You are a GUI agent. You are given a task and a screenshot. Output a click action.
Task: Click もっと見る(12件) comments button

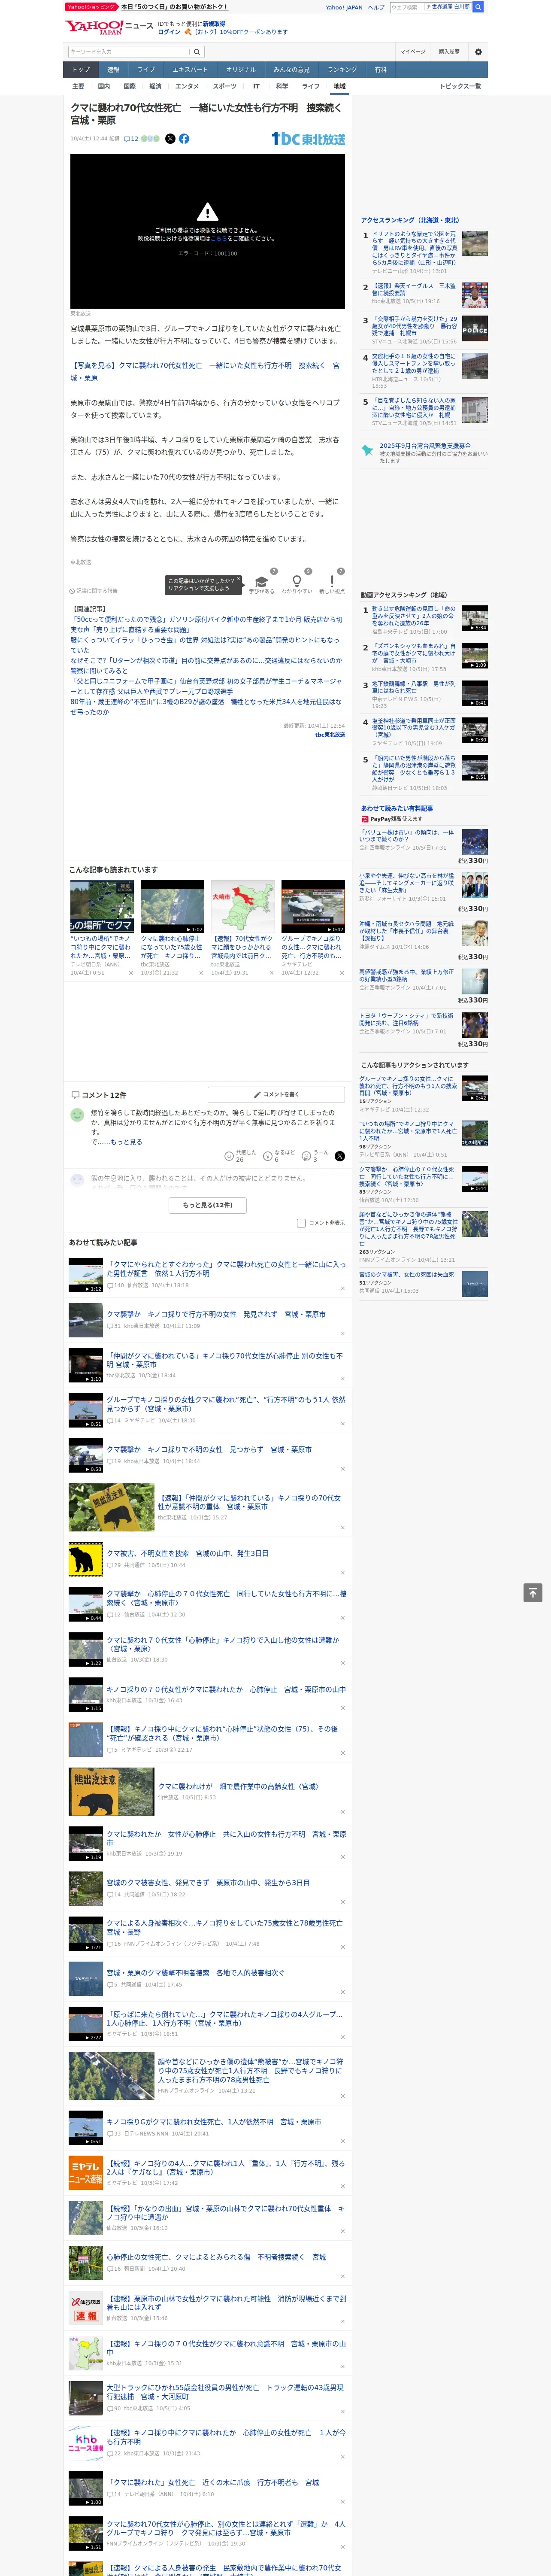208,1205
